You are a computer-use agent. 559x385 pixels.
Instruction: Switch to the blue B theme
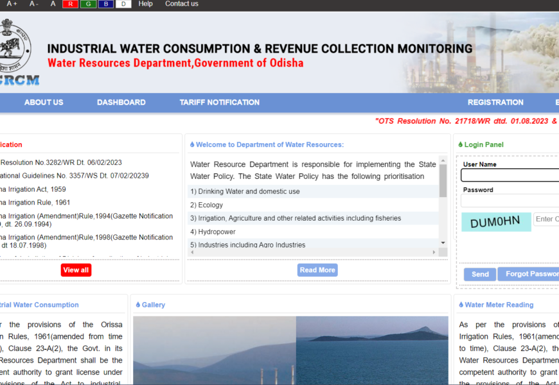pyautogui.click(x=105, y=4)
